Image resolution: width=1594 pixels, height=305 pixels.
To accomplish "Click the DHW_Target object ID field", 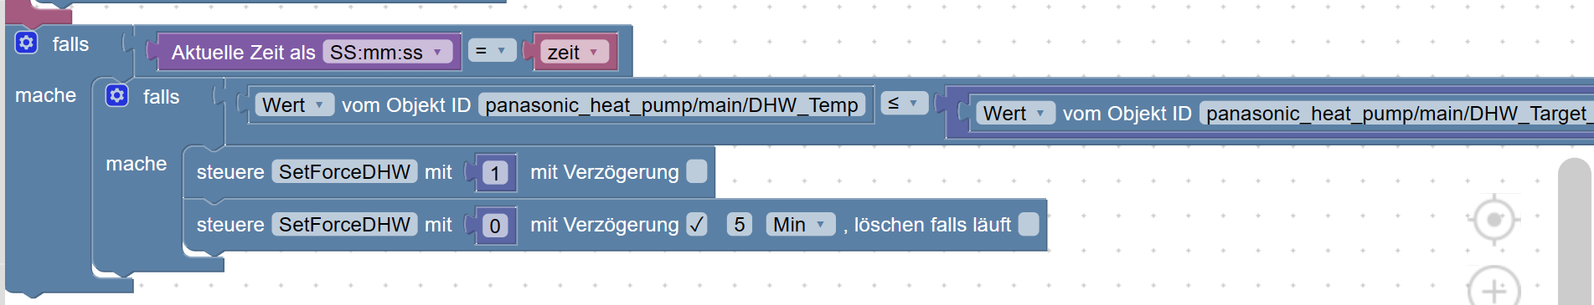I will (1396, 113).
